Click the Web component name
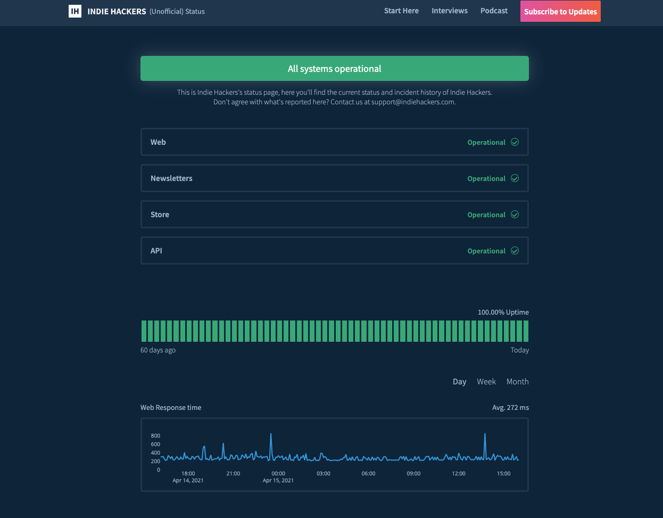The width and height of the screenshot is (663, 518). pos(158,142)
